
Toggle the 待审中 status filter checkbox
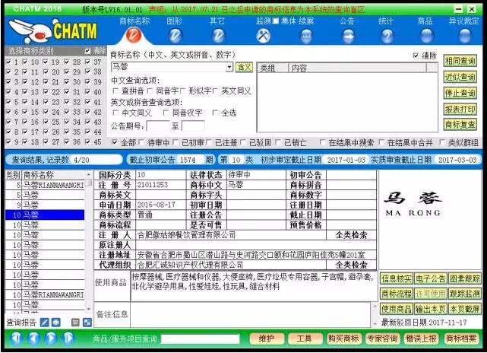pos(144,142)
